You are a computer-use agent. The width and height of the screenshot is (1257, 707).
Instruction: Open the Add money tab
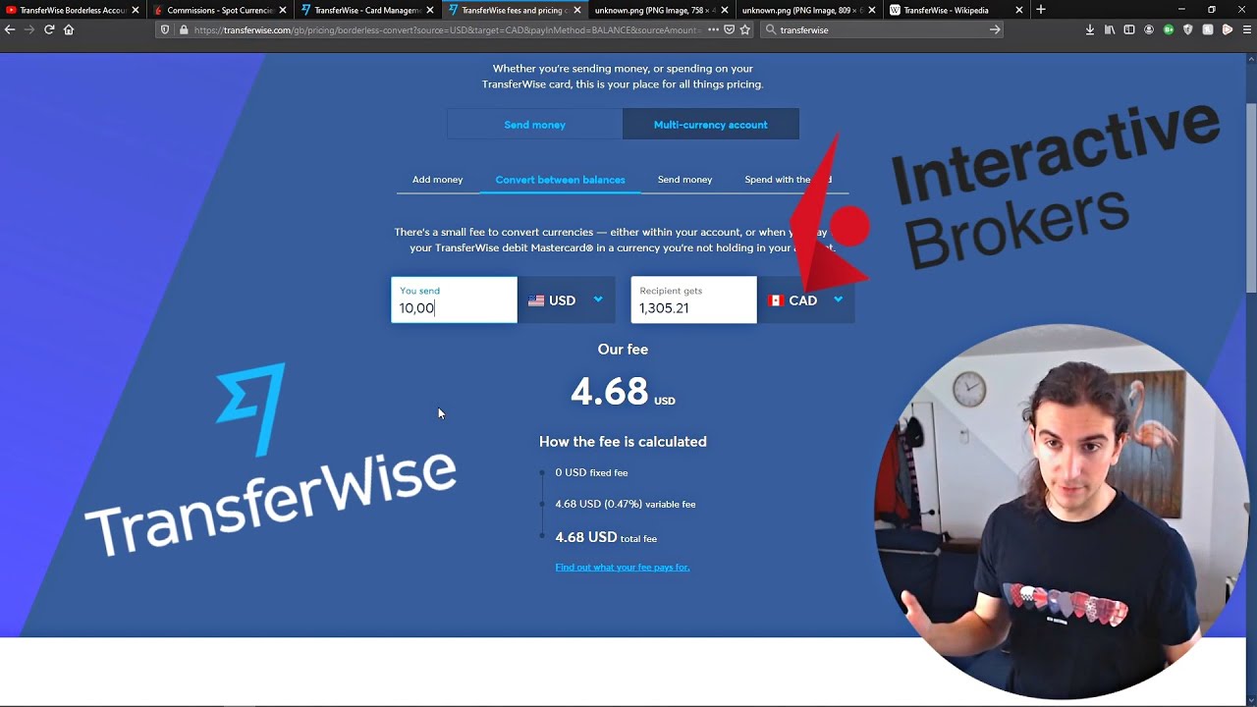437,180
